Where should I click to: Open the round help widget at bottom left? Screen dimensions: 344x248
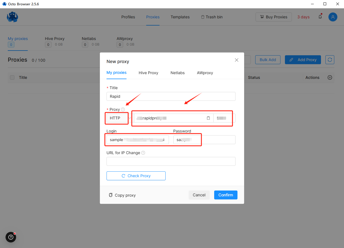tap(11, 237)
